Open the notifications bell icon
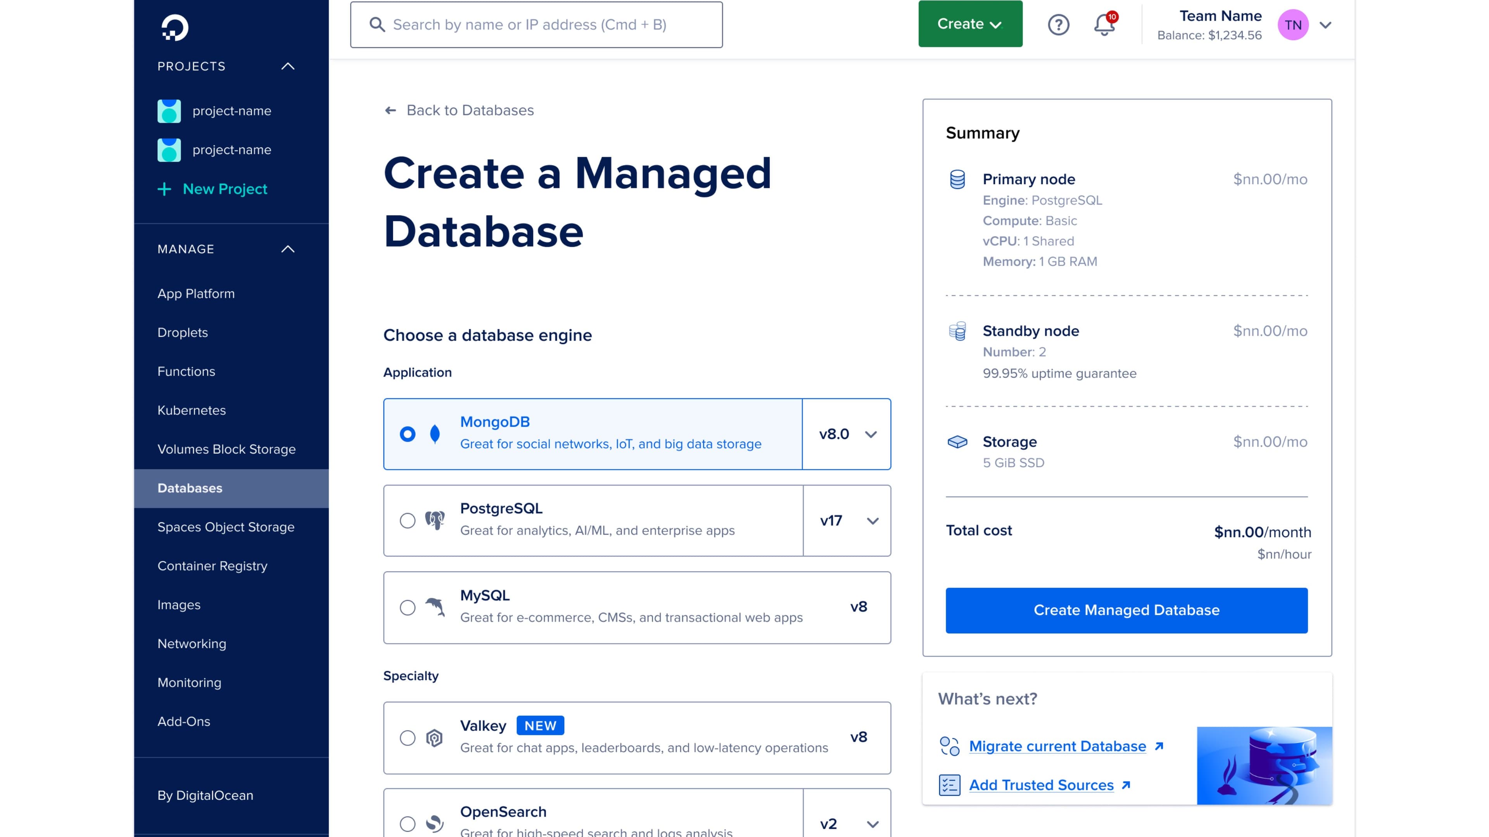Viewport: 1489px width, 837px height. (1105, 24)
